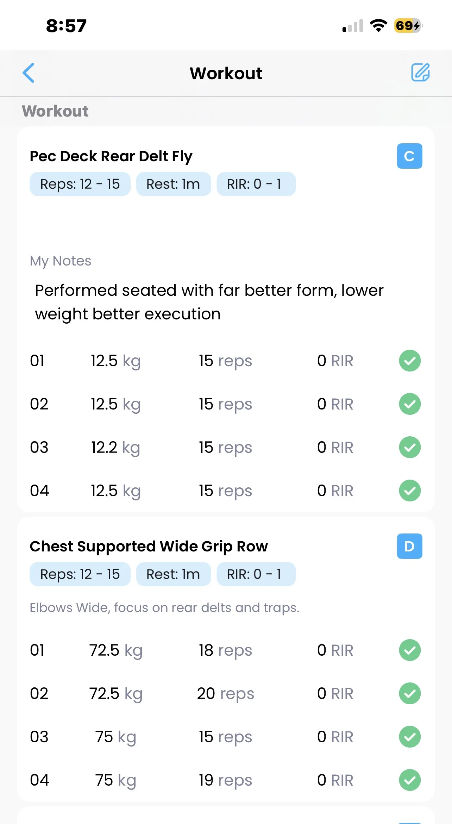Image resolution: width=452 pixels, height=824 pixels.
Task: Toggle set 04 checkmark of Pec Deck Fly
Action: click(x=410, y=491)
